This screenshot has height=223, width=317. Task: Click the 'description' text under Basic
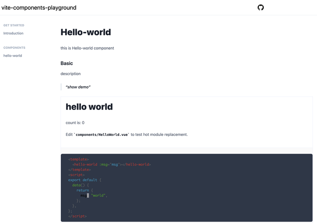(x=70, y=74)
